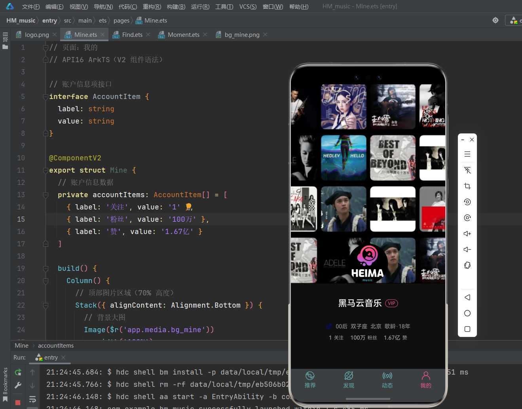Tap the 发现 tab in the app
Screen dimensions: 522x409
tap(349, 380)
